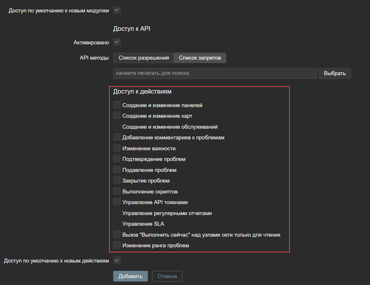Check Вызов "Выполнить сейчас" checkbox

point(117,234)
